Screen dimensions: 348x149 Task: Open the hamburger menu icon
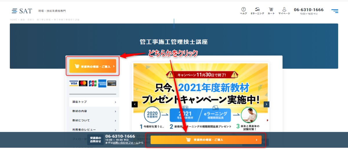click(335, 11)
